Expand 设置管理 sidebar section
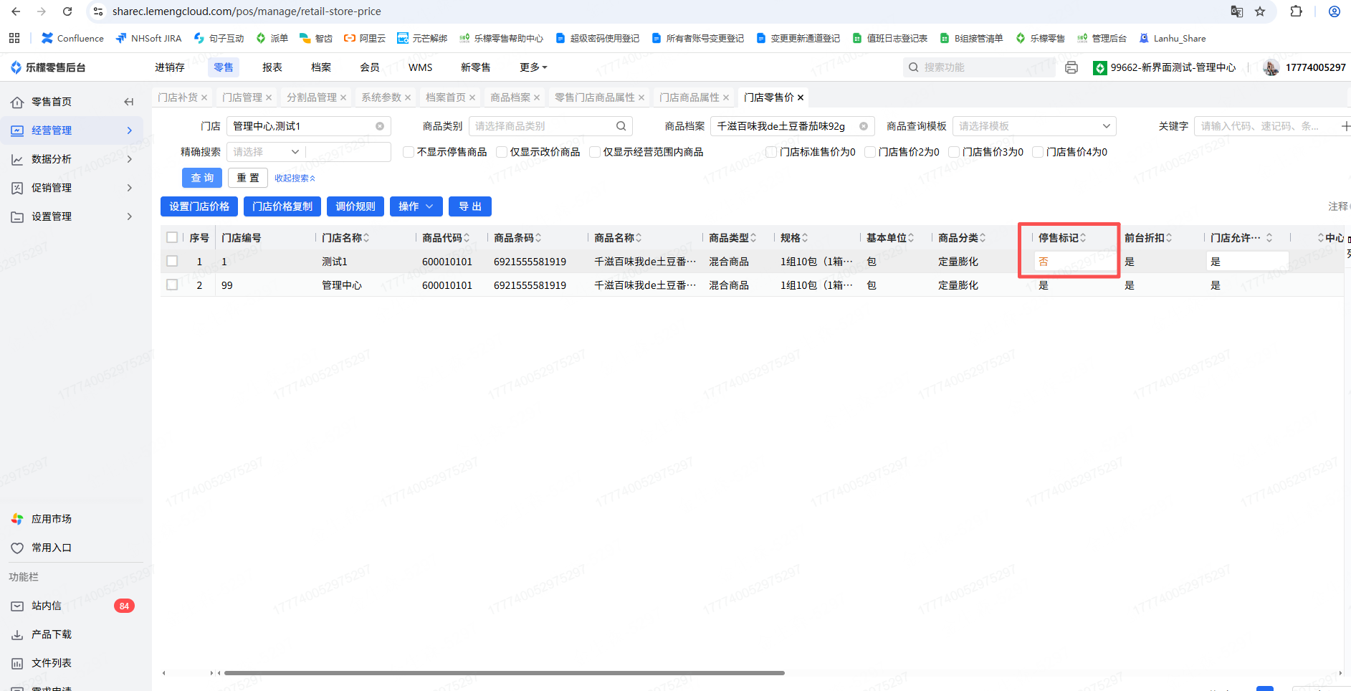Image resolution: width=1351 pixels, height=691 pixels. (72, 216)
